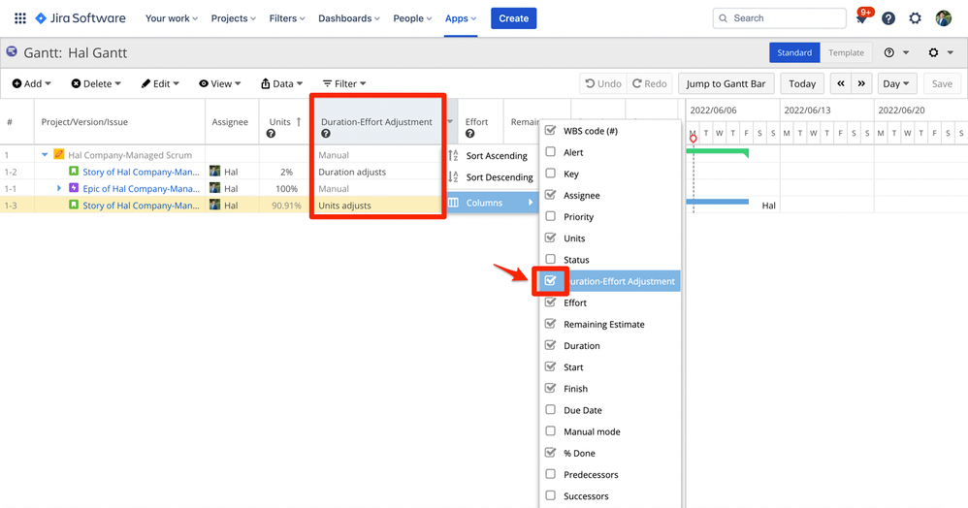Viewport: 968px width, 508px height.
Task: Click the blue Gantt bar labeled Hal
Action: 718,202
